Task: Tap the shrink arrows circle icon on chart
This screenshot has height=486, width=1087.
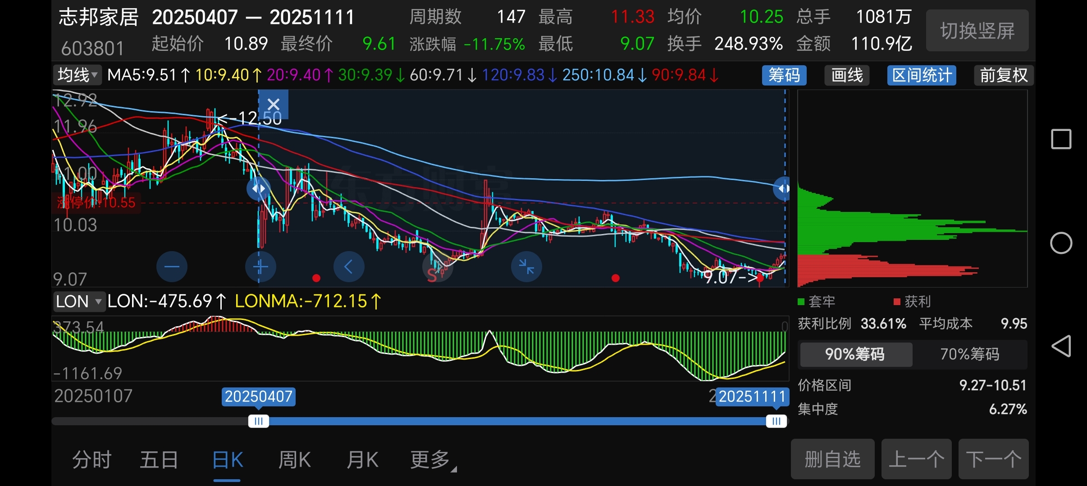Action: click(526, 267)
